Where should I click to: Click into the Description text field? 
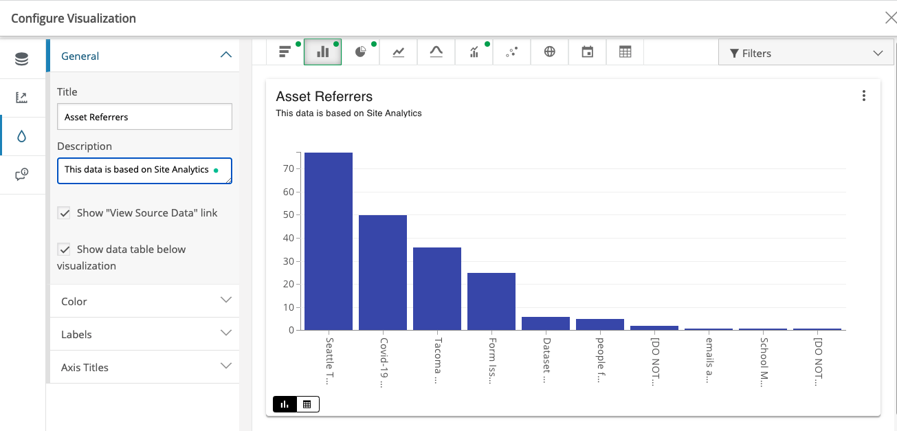tap(144, 170)
